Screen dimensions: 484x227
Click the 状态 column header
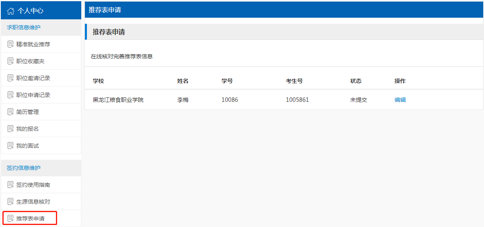click(x=356, y=81)
